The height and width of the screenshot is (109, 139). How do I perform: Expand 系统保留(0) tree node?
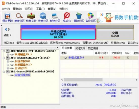coord(8,61)
